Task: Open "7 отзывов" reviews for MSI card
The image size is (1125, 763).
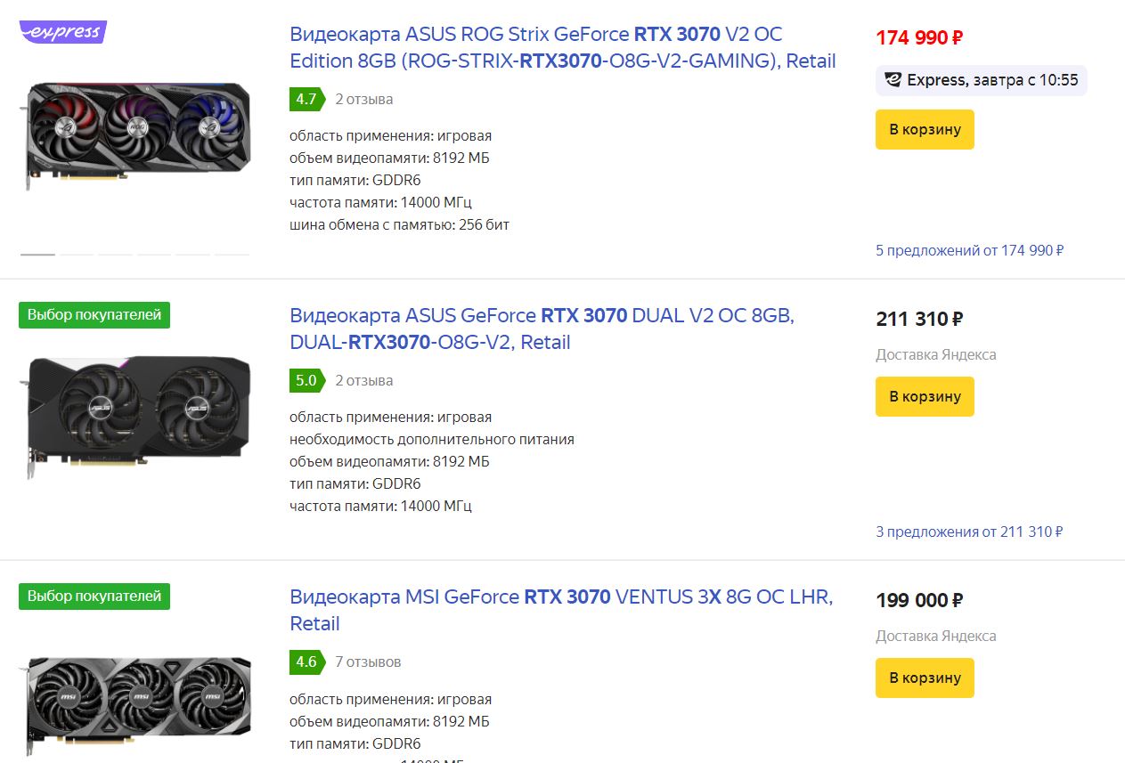Action: pyautogui.click(x=368, y=662)
